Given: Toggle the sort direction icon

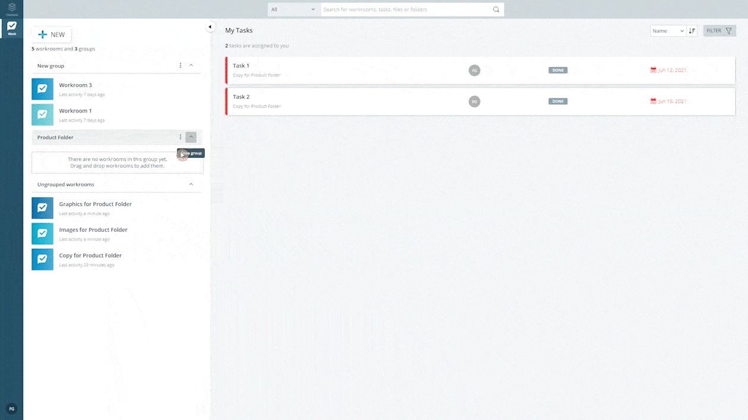Looking at the screenshot, I should (x=692, y=31).
